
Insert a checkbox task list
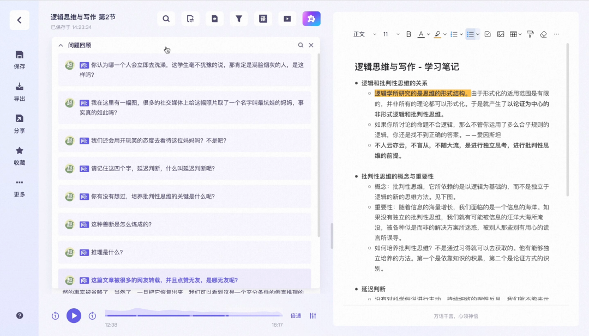[487, 34]
